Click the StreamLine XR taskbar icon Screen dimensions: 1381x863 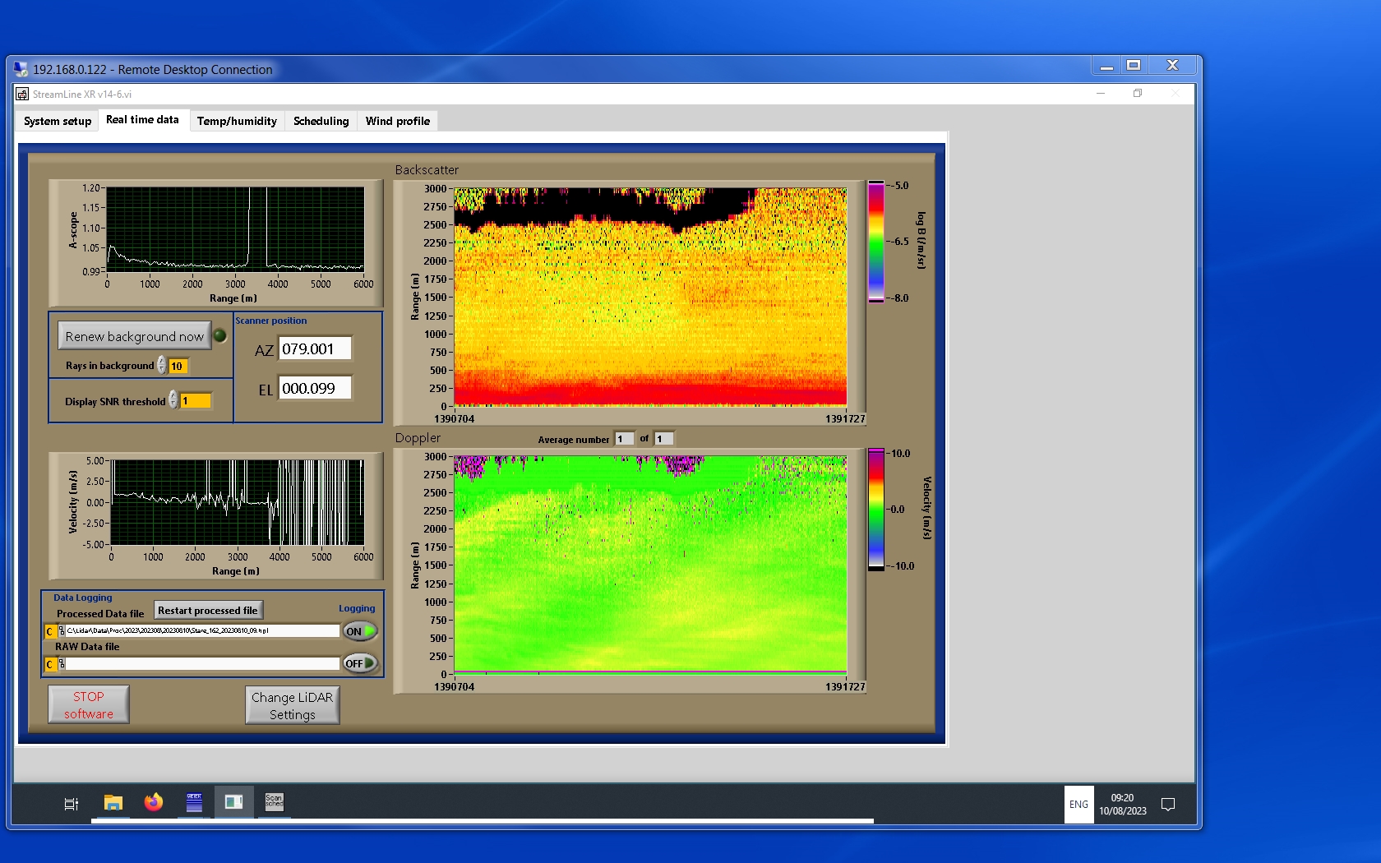pyautogui.click(x=234, y=802)
